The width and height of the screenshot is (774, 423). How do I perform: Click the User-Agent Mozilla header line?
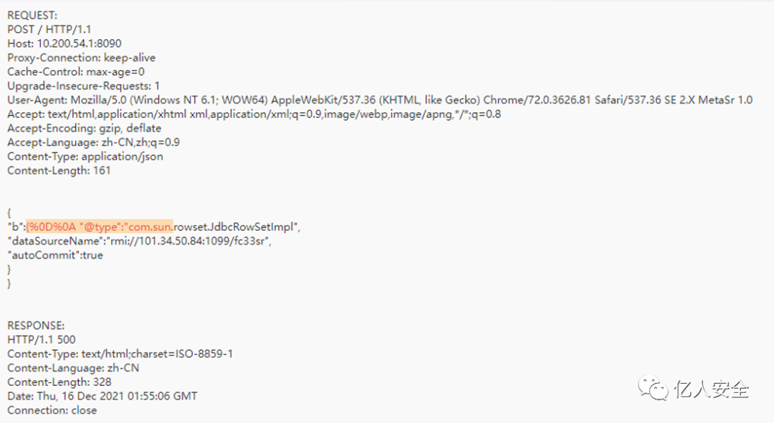tap(380, 99)
